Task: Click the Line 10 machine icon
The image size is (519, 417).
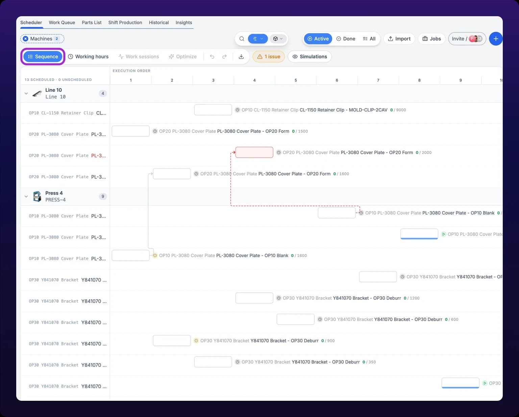Action: click(37, 94)
